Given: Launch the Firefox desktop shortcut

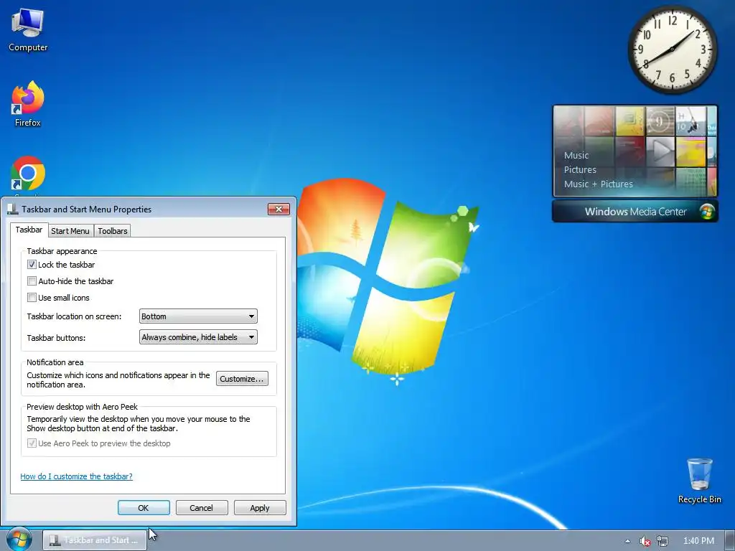Looking at the screenshot, I should click(x=28, y=103).
